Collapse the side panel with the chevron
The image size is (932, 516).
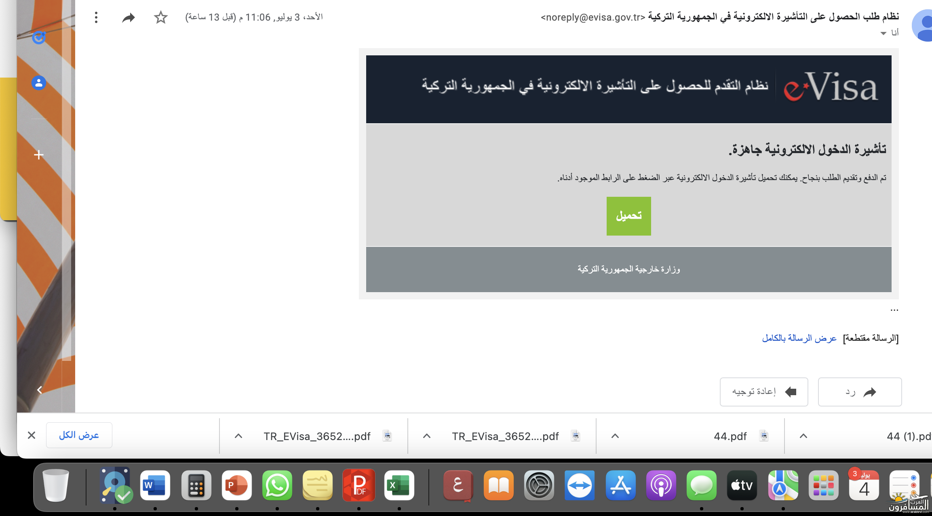click(40, 390)
